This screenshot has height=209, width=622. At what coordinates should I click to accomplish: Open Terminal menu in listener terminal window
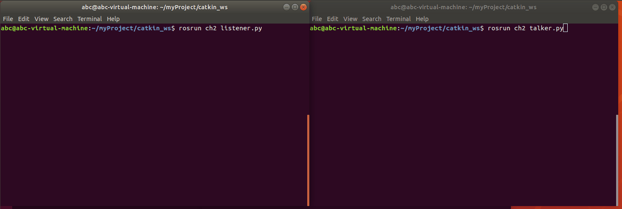tap(90, 19)
